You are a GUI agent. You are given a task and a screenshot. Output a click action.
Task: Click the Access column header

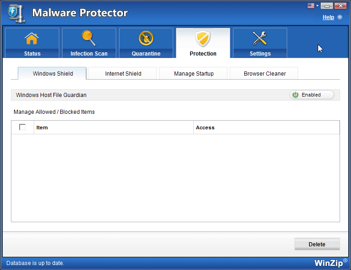click(x=205, y=127)
